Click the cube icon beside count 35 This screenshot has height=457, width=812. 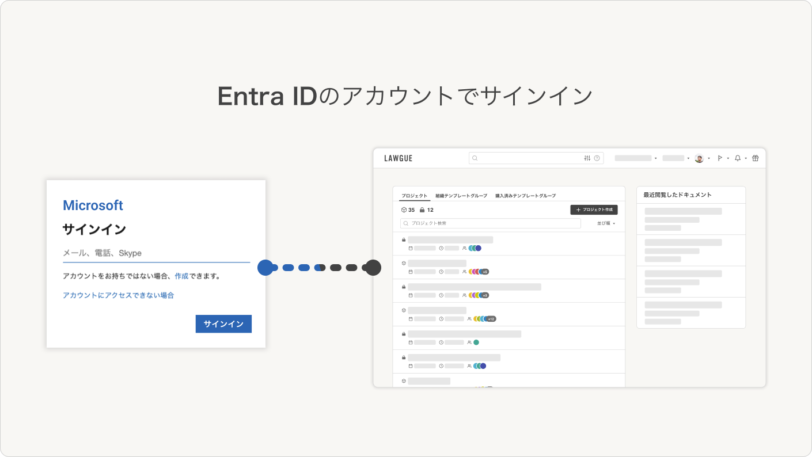click(x=404, y=210)
